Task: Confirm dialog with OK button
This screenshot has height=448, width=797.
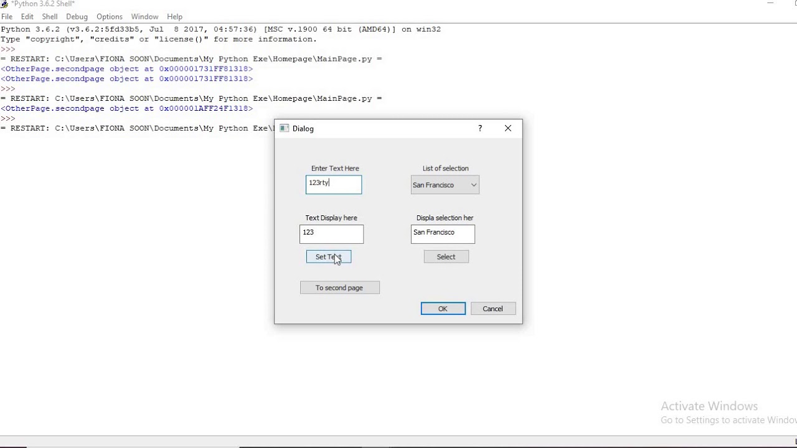Action: point(443,309)
